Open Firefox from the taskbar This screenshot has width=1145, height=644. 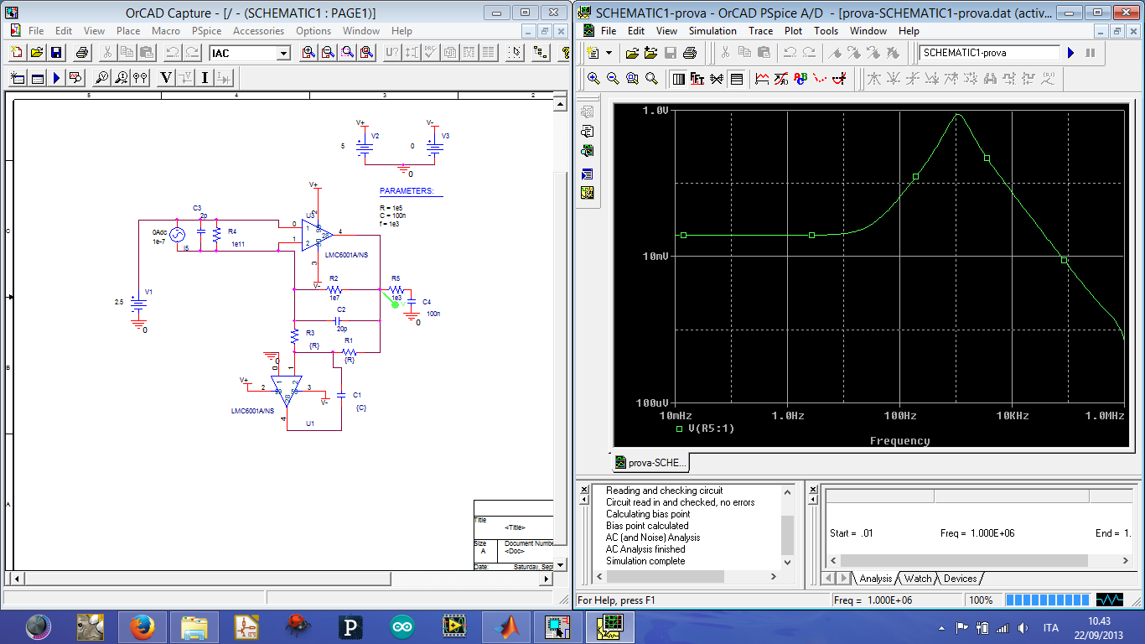click(x=142, y=626)
